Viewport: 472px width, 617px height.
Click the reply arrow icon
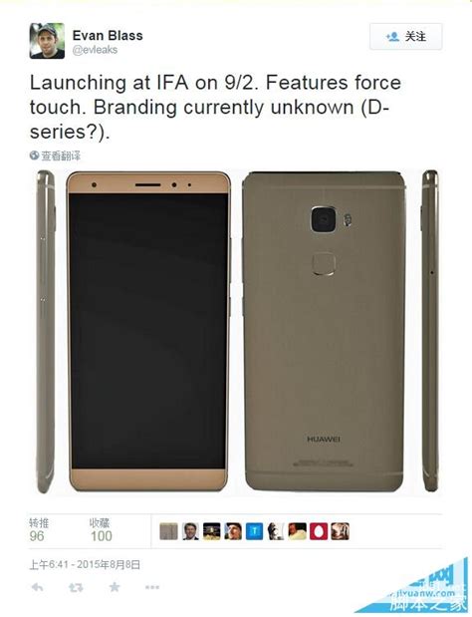tap(37, 587)
